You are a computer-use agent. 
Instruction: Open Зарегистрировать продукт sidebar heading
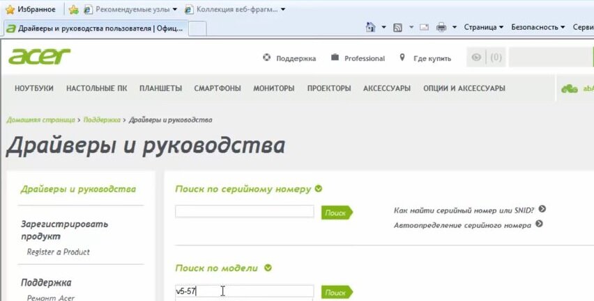click(x=64, y=230)
